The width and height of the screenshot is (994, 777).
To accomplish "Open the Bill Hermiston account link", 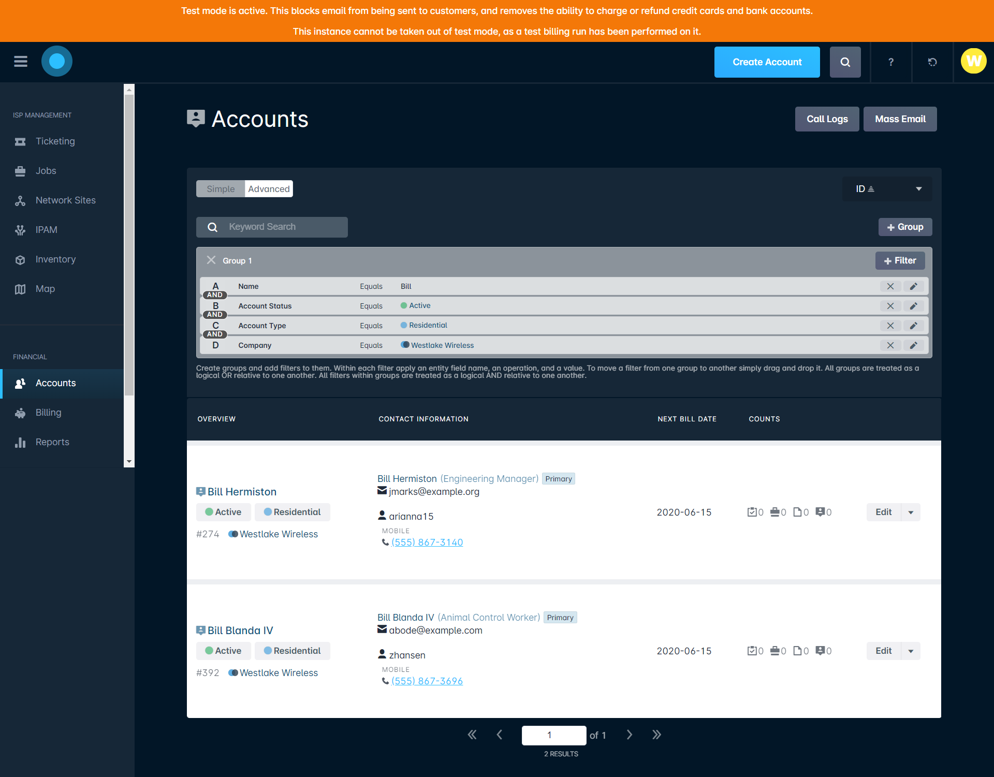I will click(242, 492).
